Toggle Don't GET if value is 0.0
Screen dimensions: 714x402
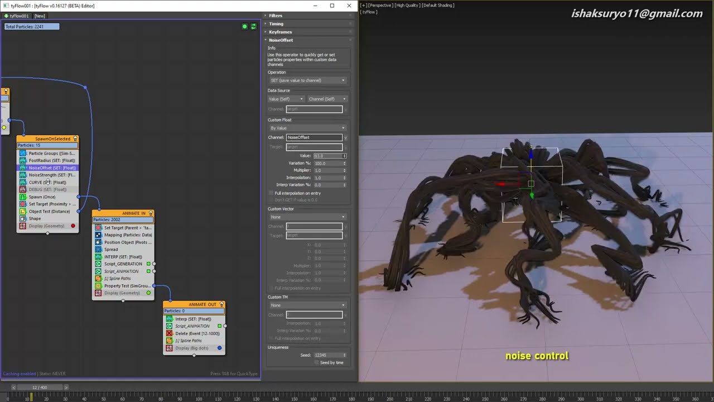tap(272, 199)
